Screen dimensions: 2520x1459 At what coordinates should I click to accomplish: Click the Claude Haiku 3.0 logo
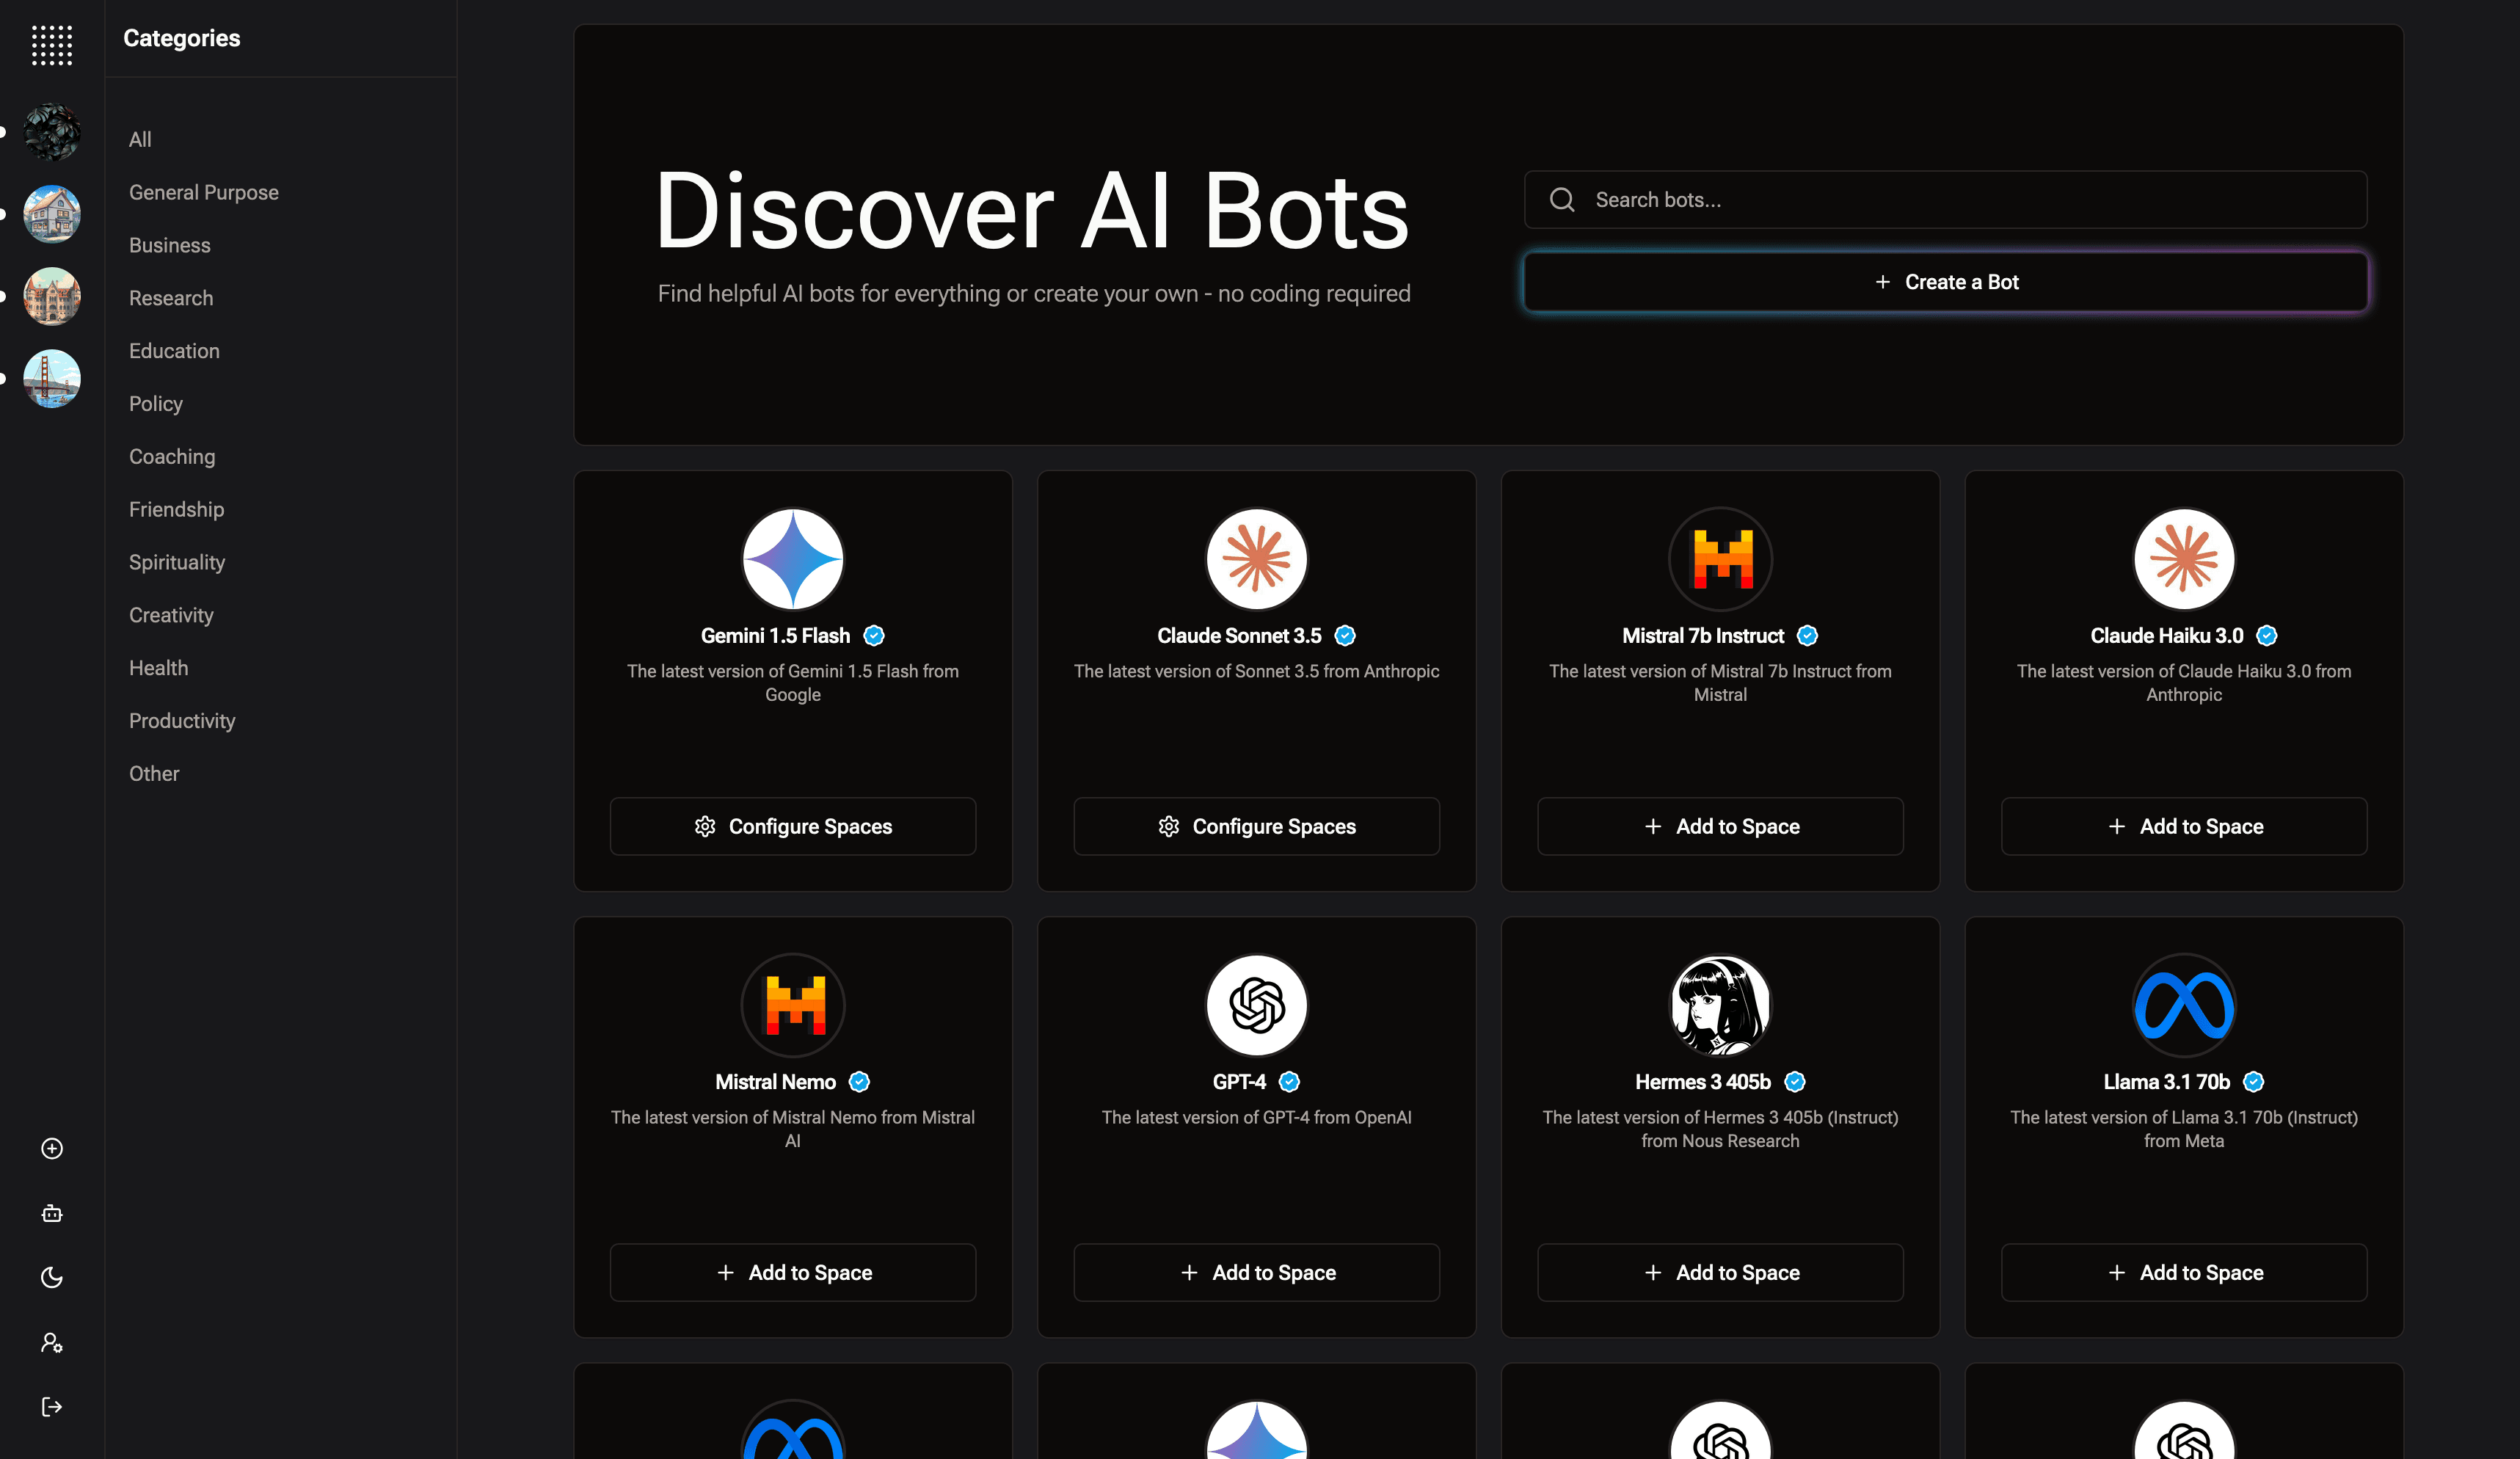pyautogui.click(x=2184, y=559)
